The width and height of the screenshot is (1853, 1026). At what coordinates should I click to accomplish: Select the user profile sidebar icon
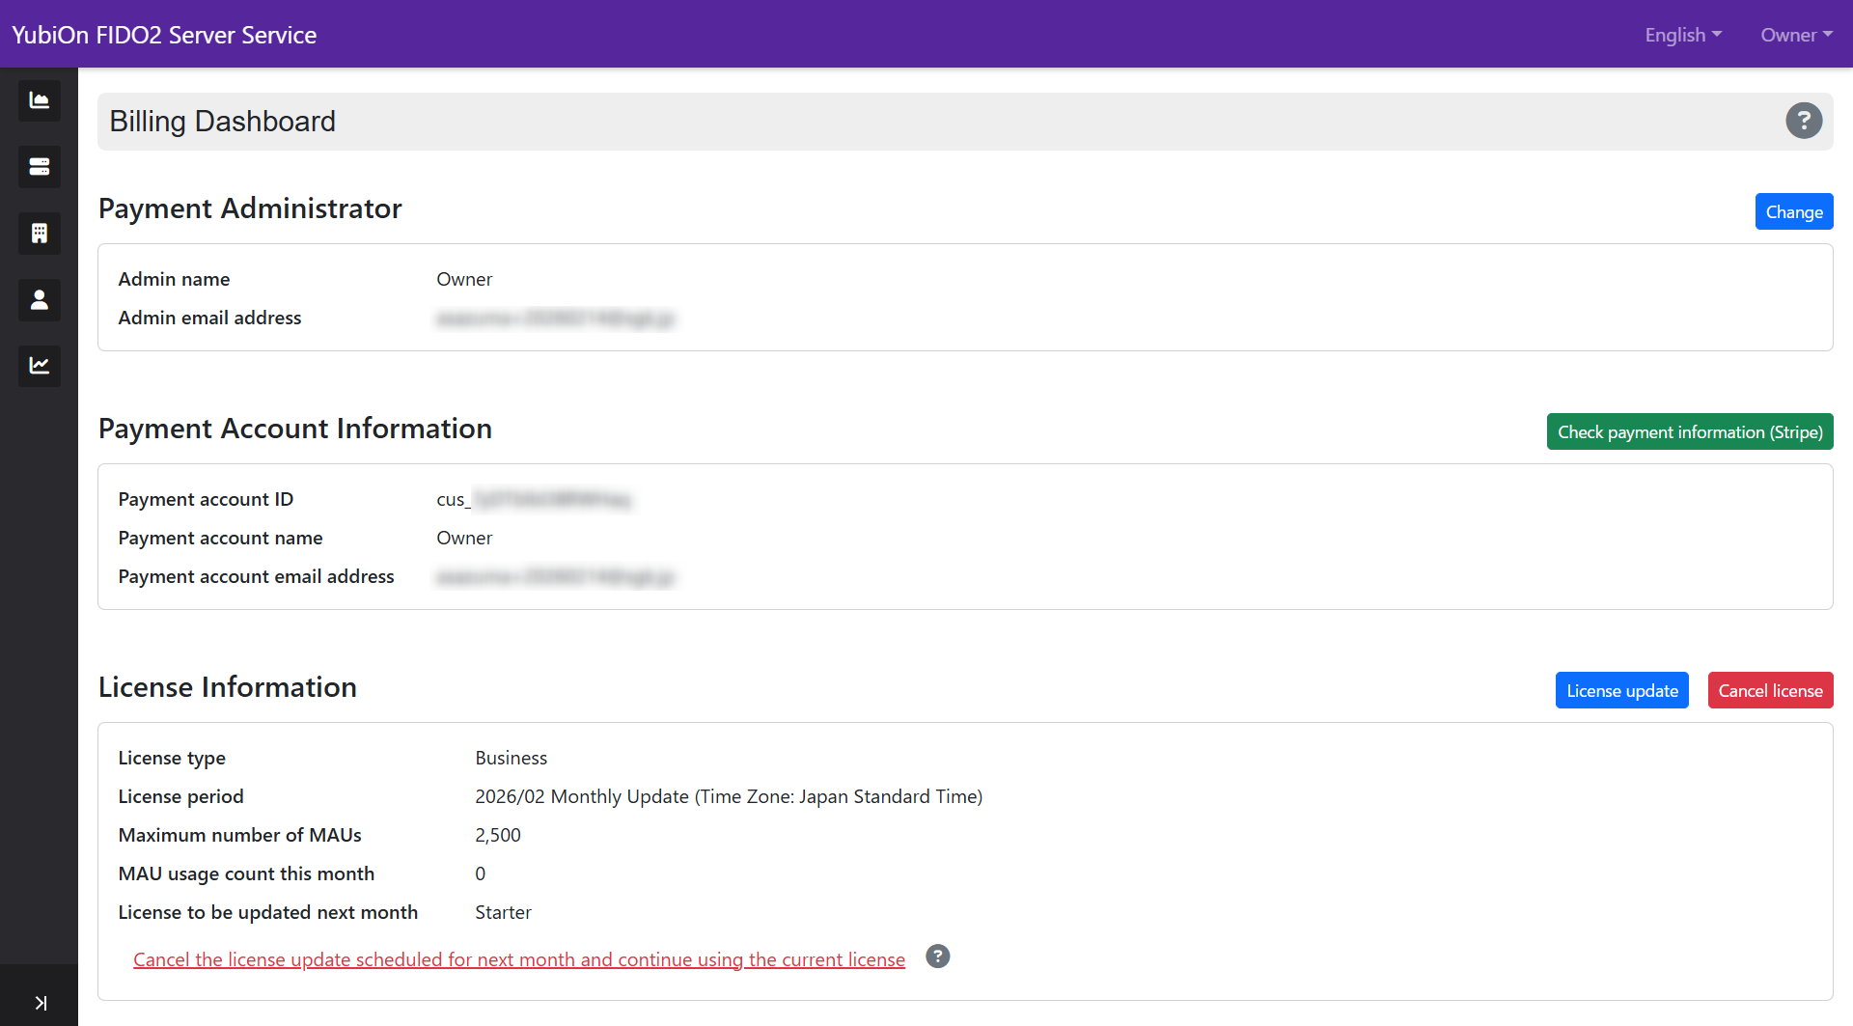click(x=39, y=300)
